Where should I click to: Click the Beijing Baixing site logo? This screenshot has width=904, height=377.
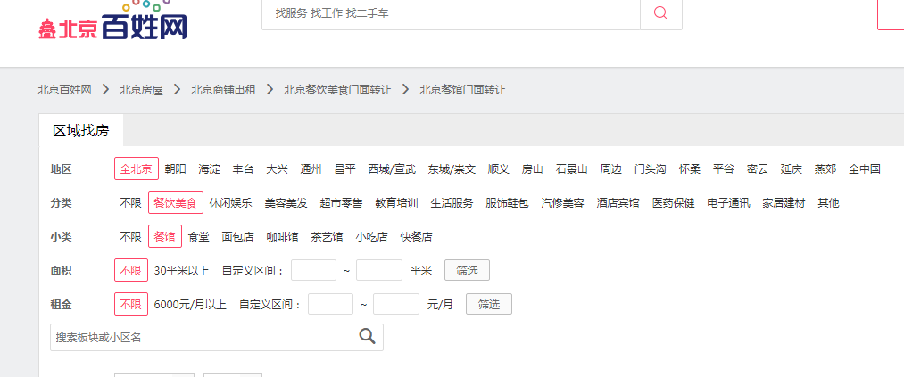click(x=113, y=22)
